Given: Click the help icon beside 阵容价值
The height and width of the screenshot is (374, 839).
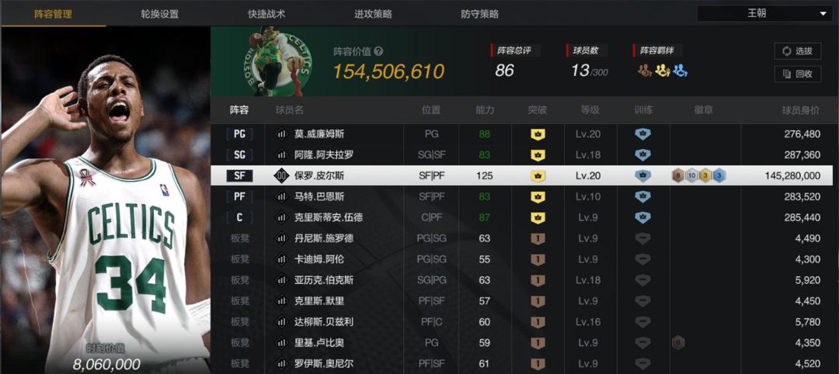Looking at the screenshot, I should click(x=379, y=51).
